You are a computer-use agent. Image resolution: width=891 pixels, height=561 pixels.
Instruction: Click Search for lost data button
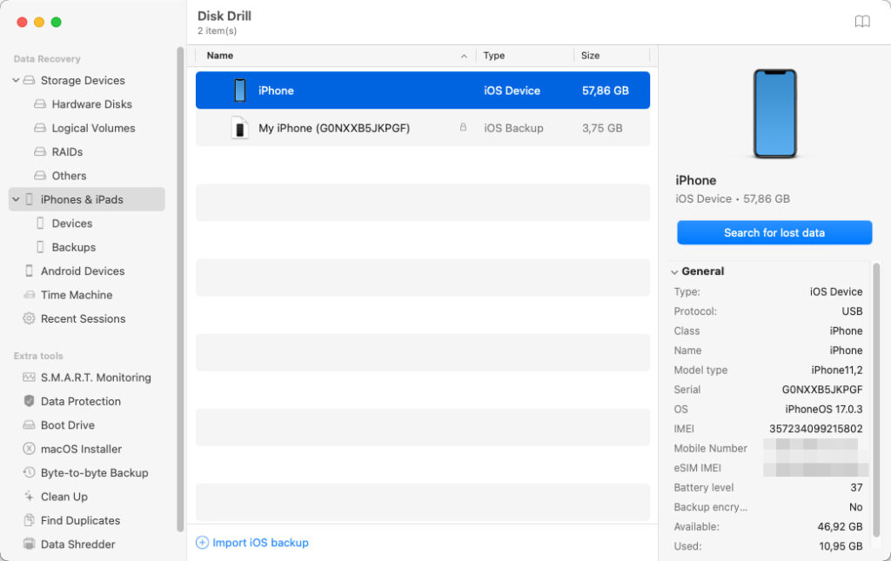tap(774, 232)
